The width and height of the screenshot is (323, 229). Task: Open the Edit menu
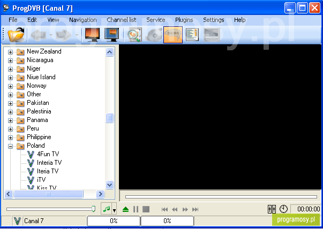coord(32,20)
